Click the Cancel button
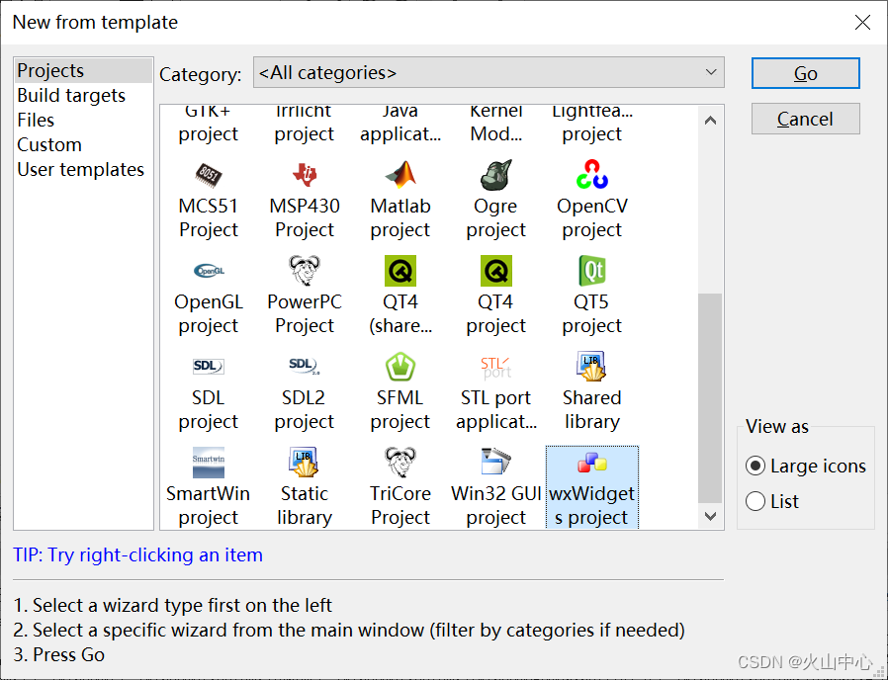 click(x=805, y=119)
